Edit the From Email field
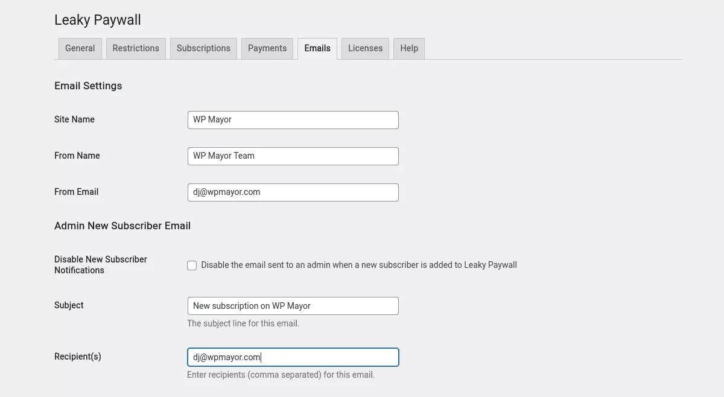 tap(293, 192)
